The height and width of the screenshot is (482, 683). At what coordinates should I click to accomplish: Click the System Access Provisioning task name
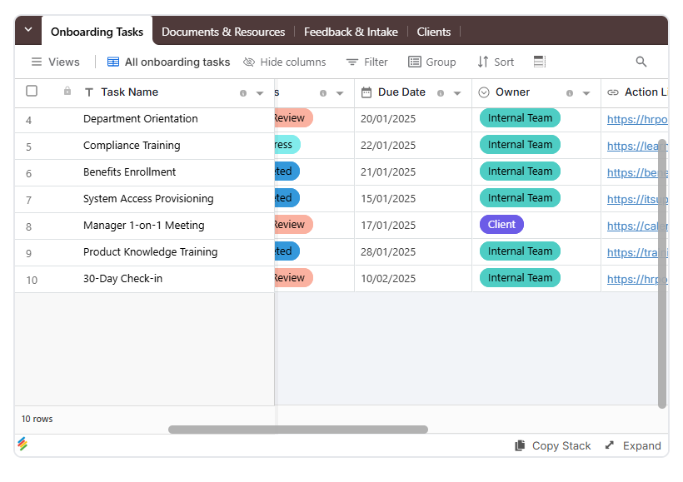pos(148,199)
